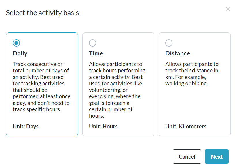Click the 'Unit: Kilometers' label

186,126
